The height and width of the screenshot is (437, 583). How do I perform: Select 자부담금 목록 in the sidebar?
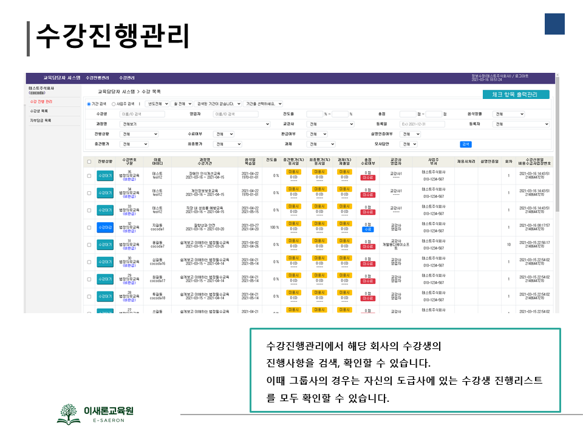(x=41, y=120)
